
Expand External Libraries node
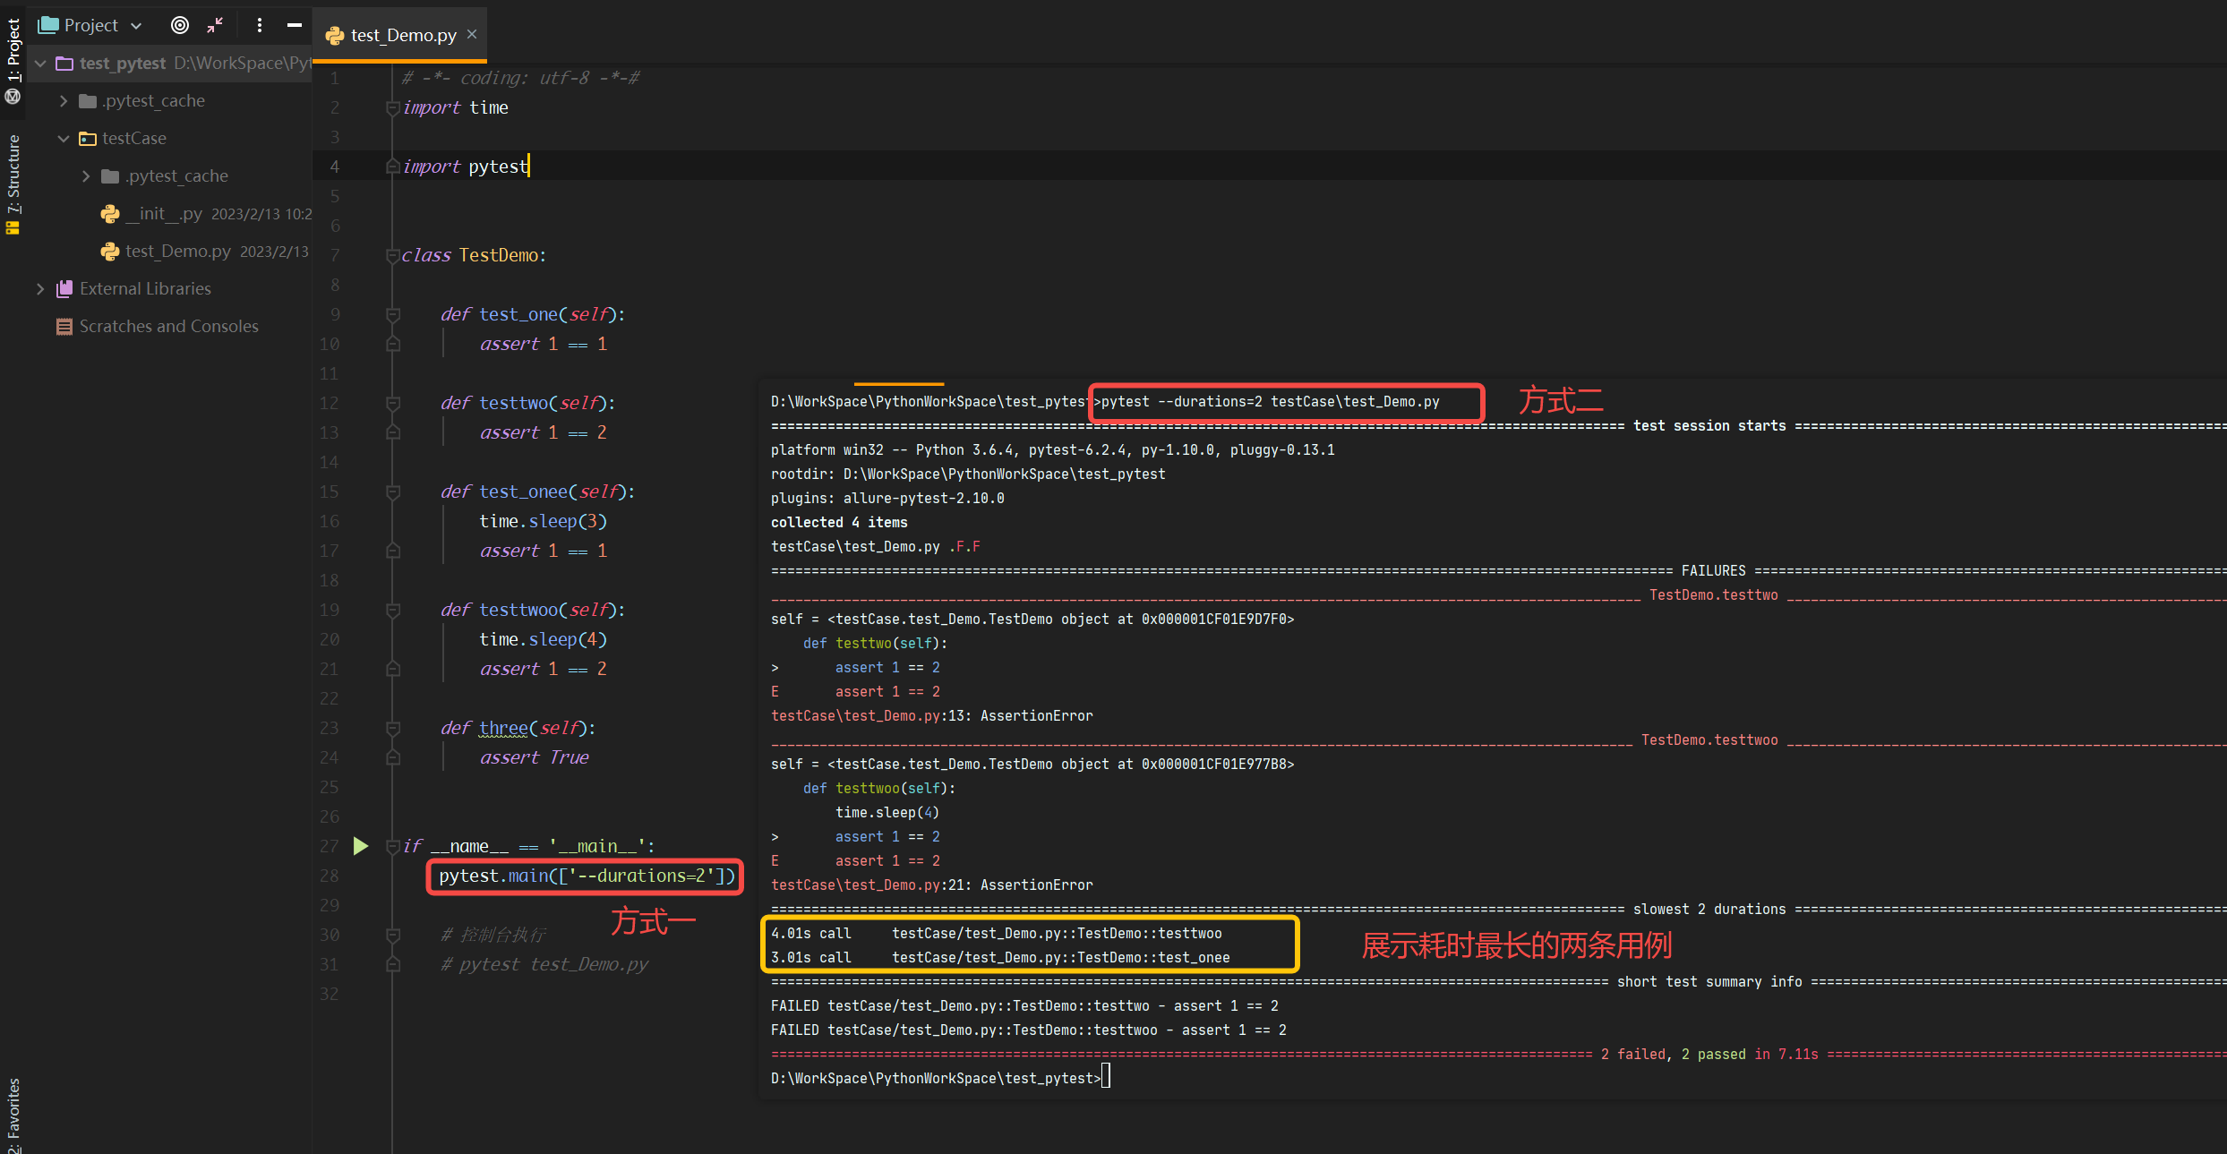40,289
